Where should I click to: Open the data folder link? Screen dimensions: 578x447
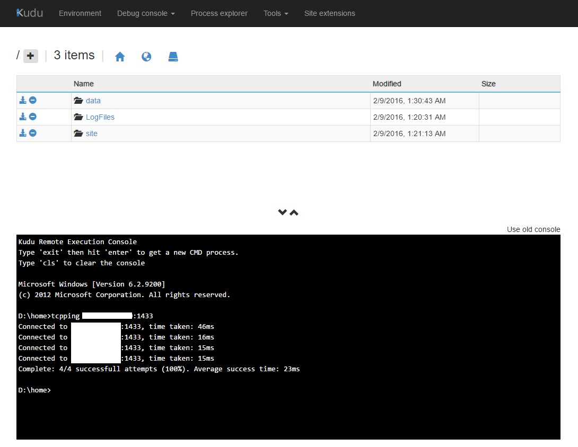coord(93,101)
